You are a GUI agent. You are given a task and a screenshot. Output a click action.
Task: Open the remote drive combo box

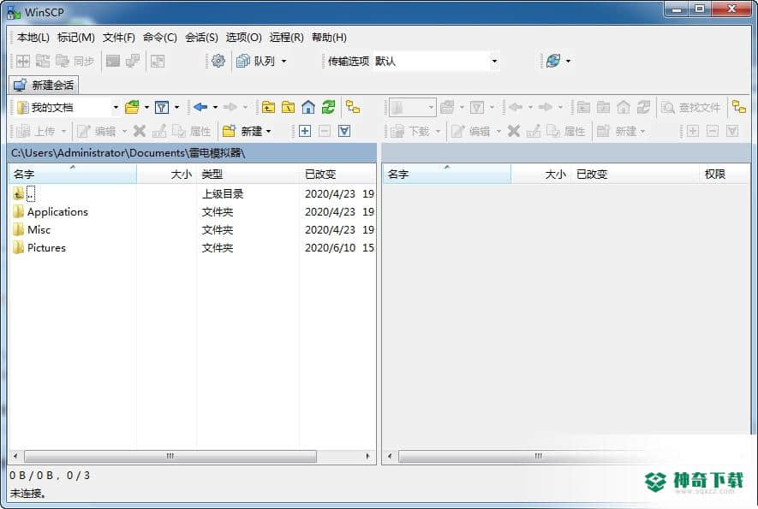tap(412, 107)
